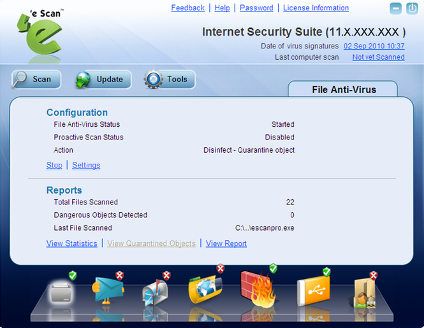Image resolution: width=424 pixels, height=328 pixels.
Task: Click the 'Internet Security Suite' title text
Action: [262, 32]
